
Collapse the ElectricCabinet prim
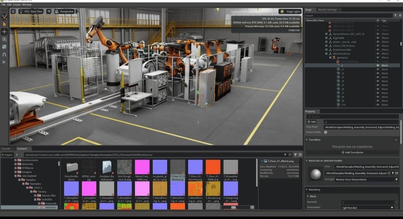326,53
